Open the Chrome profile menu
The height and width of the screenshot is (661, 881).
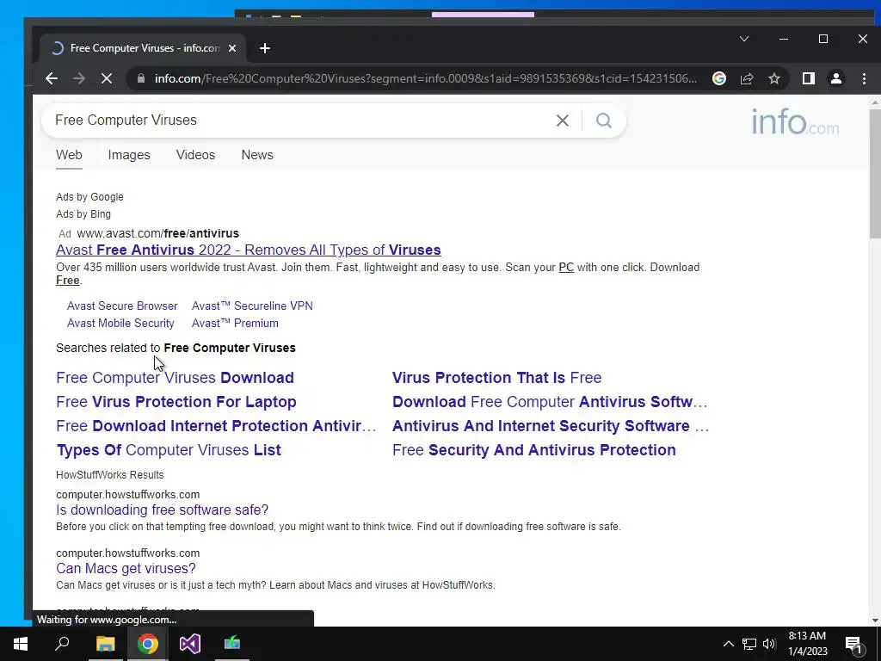tap(836, 78)
